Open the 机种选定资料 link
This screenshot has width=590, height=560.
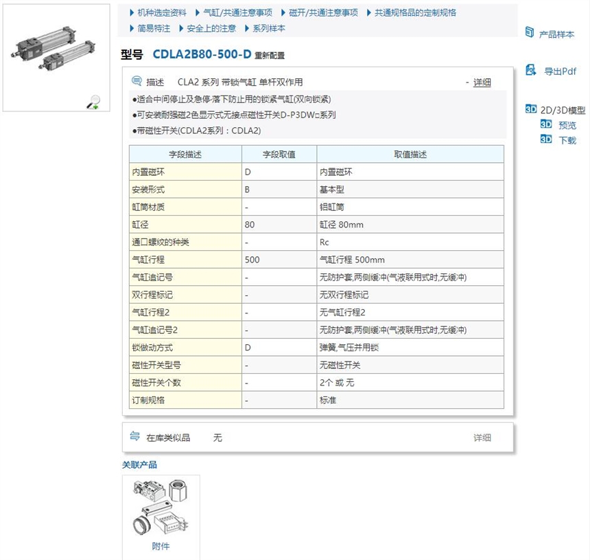[161, 12]
